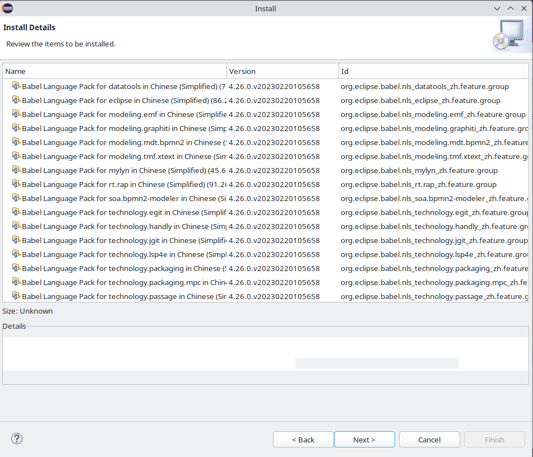Sort list by the Version column header
The width and height of the screenshot is (533, 457).
(283, 71)
